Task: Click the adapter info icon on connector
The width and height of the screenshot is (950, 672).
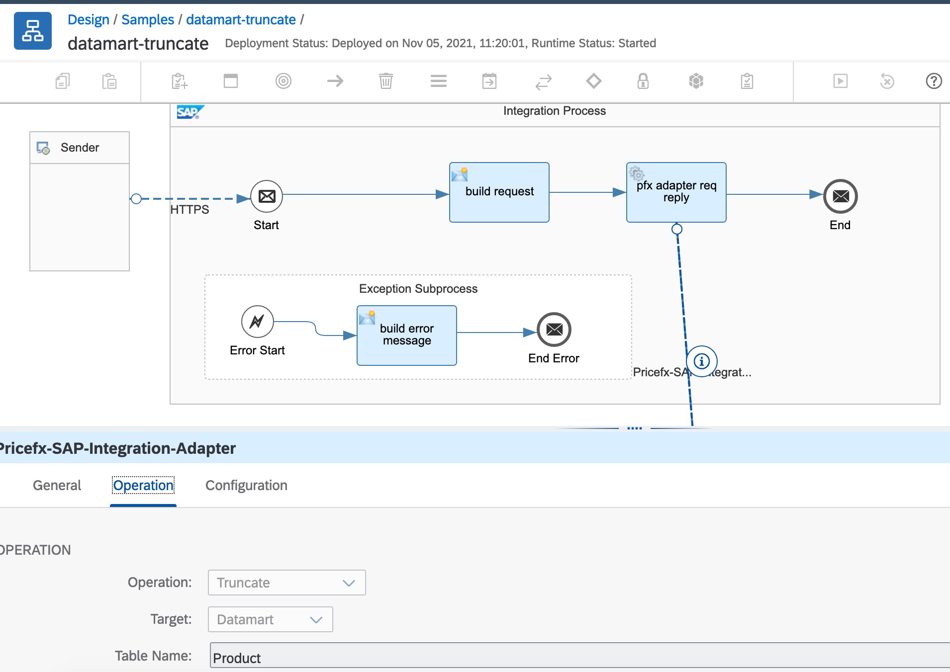Action: tap(701, 361)
